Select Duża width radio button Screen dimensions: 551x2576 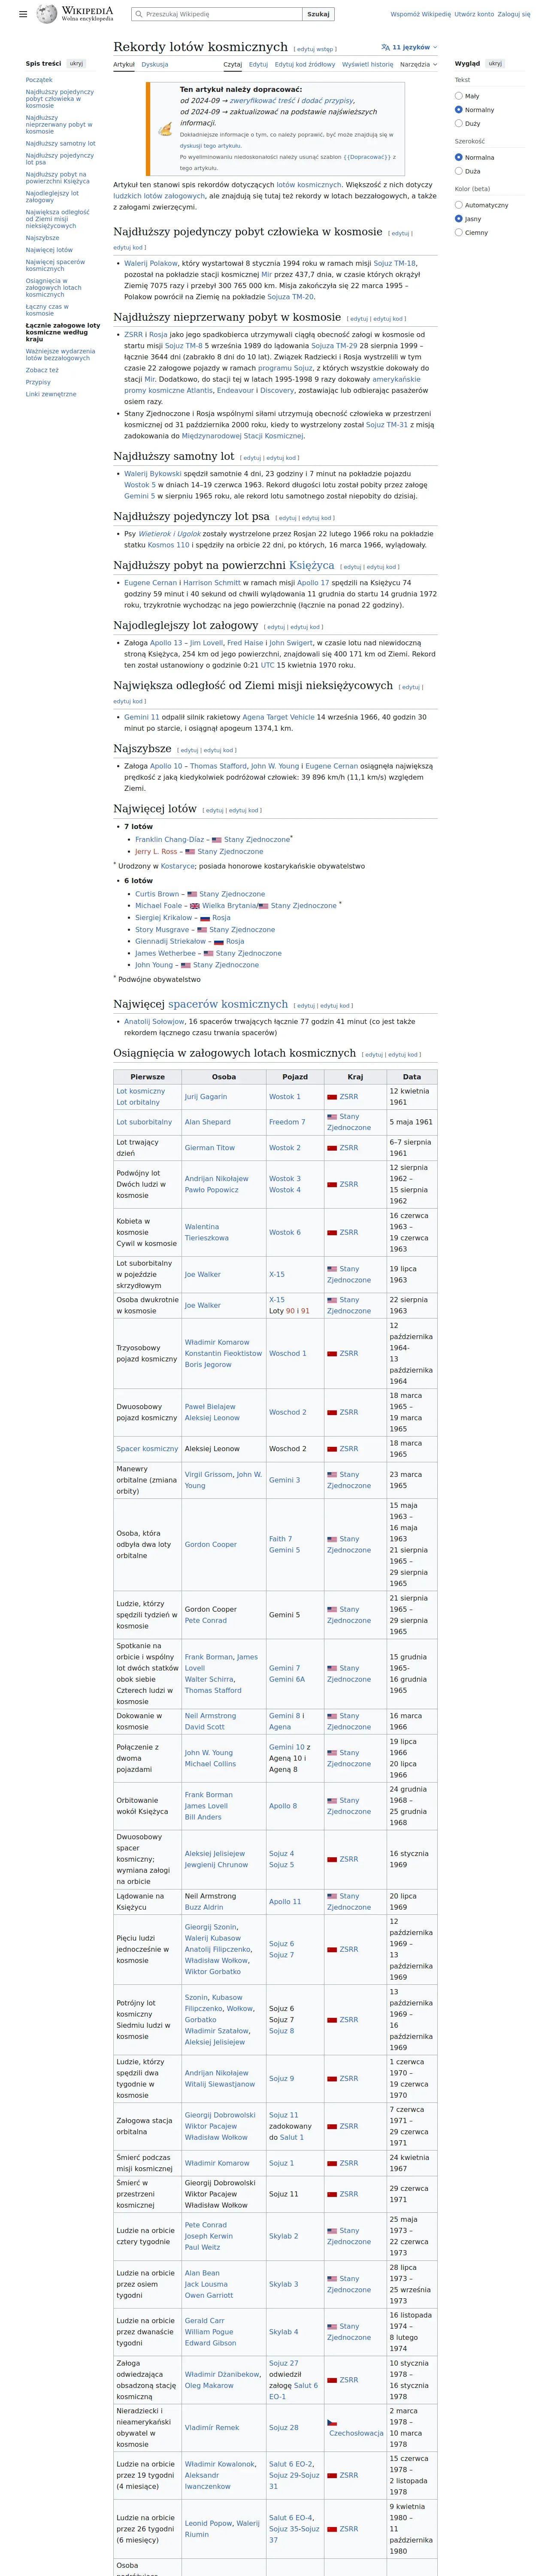pyautogui.click(x=459, y=171)
